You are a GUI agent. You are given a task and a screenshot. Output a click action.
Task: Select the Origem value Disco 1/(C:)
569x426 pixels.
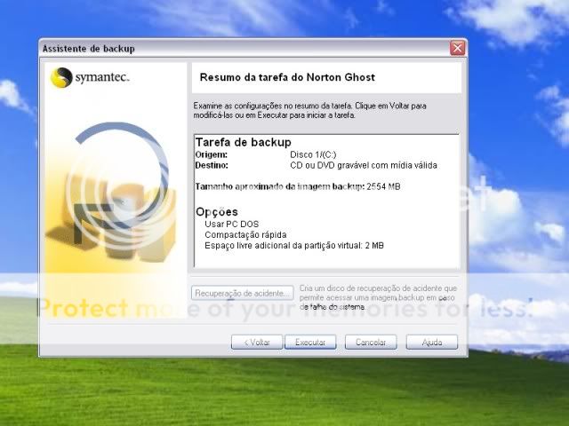coord(313,154)
